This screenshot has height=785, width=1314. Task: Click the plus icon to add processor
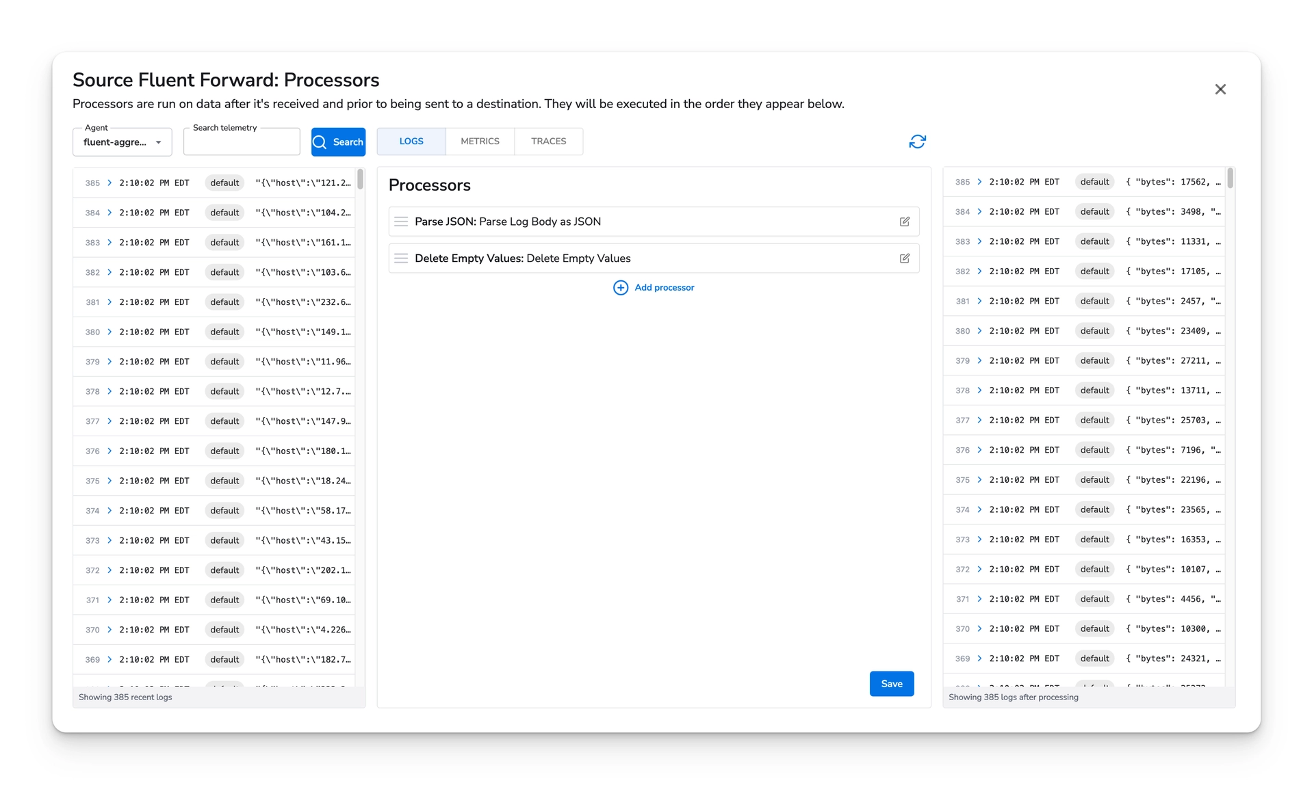click(x=620, y=288)
